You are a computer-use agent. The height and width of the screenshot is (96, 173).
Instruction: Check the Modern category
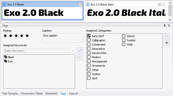89,57
